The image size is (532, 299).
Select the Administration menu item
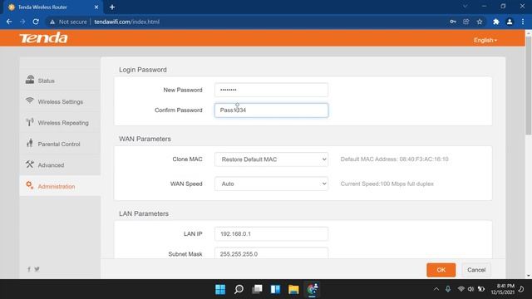[60, 186]
